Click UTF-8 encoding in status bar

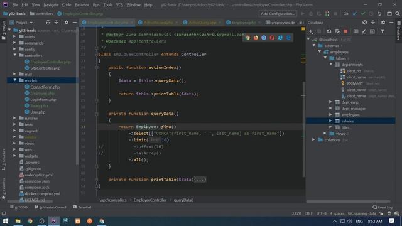(x=321, y=213)
